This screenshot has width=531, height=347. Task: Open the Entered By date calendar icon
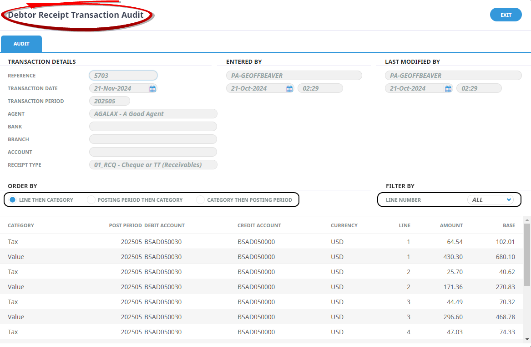(x=289, y=89)
